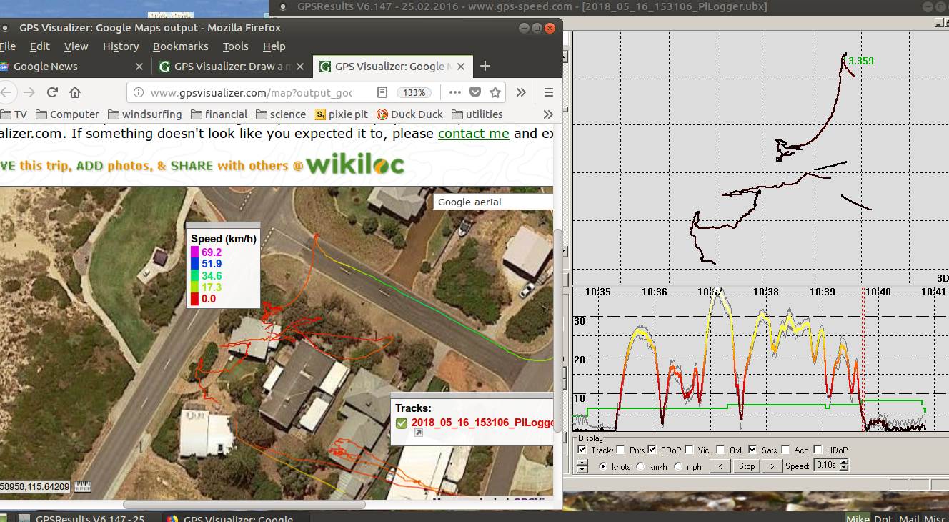Open the page actions three-dot menu
Viewport: 949px width, 522px height.
point(454,92)
